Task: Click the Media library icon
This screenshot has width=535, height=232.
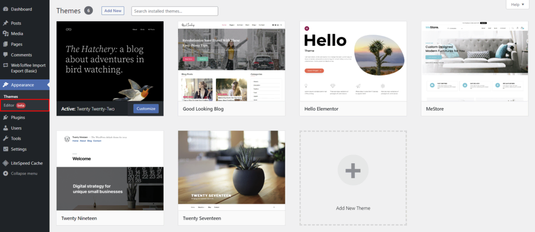Action: pyautogui.click(x=5, y=34)
